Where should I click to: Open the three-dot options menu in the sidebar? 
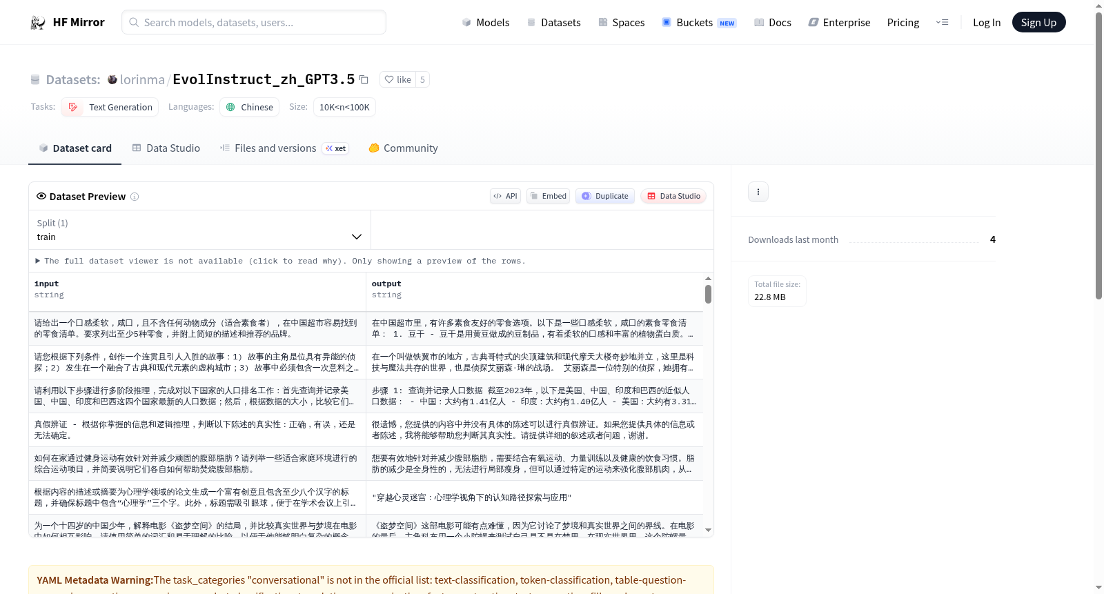pos(758,192)
